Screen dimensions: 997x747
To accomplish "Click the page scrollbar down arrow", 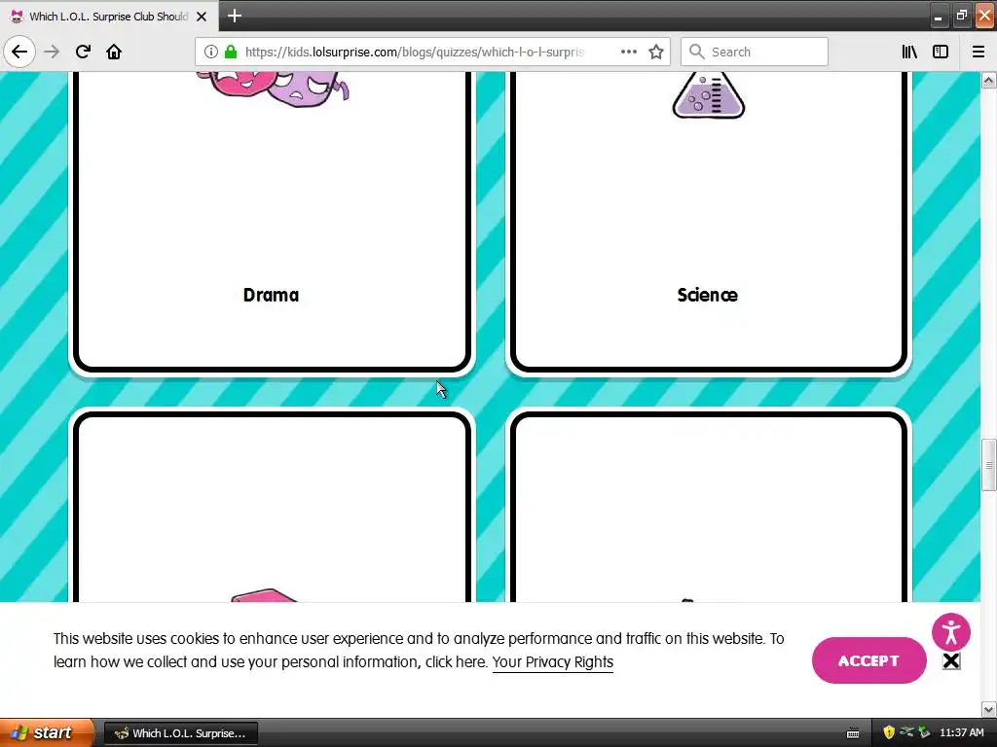I will pos(989,709).
